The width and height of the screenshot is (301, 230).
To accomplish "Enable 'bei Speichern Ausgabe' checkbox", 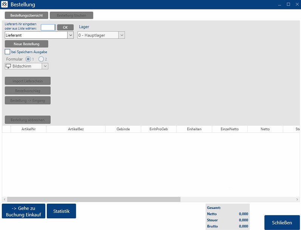I will tap(8, 52).
